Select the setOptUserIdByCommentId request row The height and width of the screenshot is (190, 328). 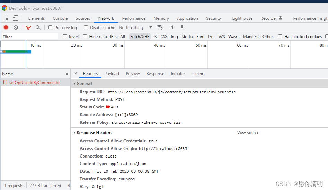click(36, 82)
